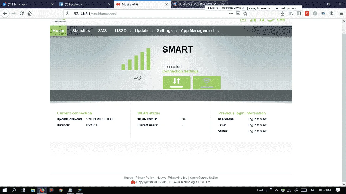The height and width of the screenshot is (194, 346).
Task: Open the Settings menu
Action: [x=165, y=31]
